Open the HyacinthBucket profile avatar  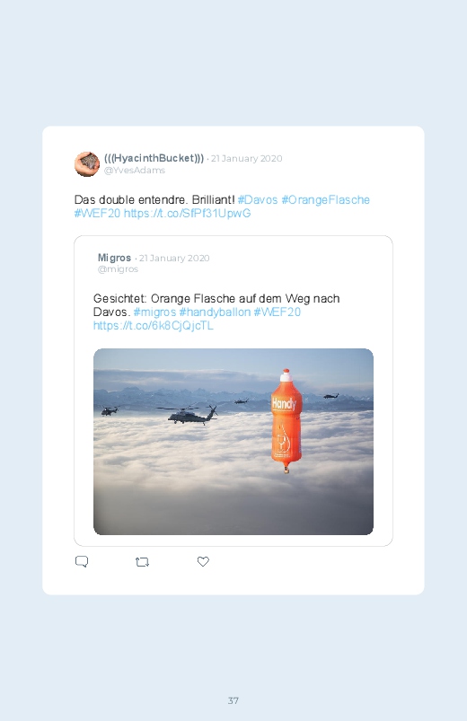pyautogui.click(x=87, y=163)
